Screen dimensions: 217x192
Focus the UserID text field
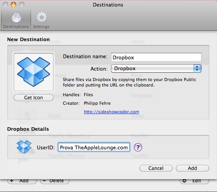pos(94,147)
